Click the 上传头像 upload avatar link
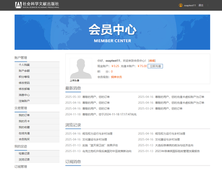222x170 pixels. pyautogui.click(x=74, y=81)
